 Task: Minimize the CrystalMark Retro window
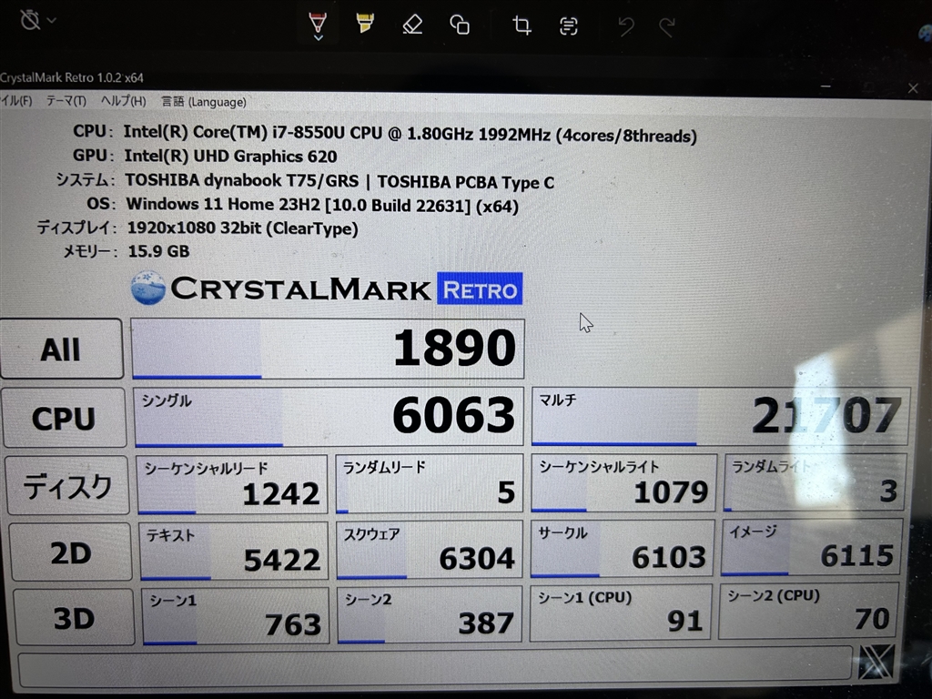pos(826,86)
